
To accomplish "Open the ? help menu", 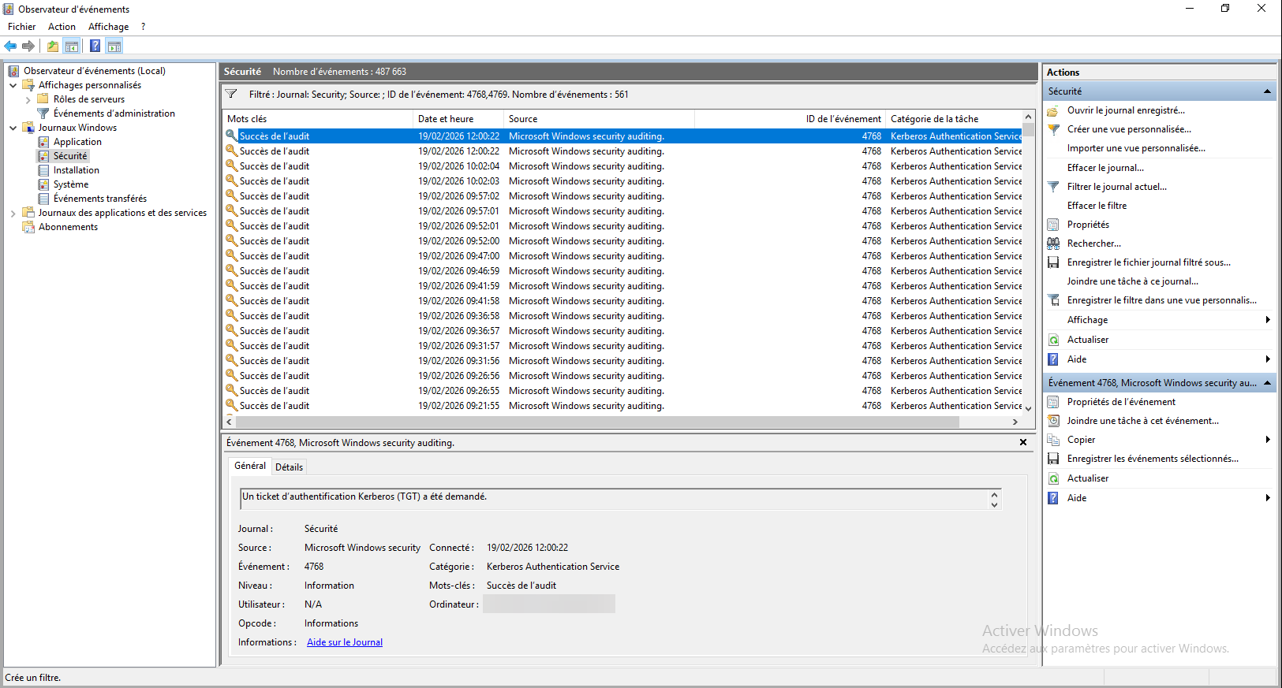I will point(144,27).
